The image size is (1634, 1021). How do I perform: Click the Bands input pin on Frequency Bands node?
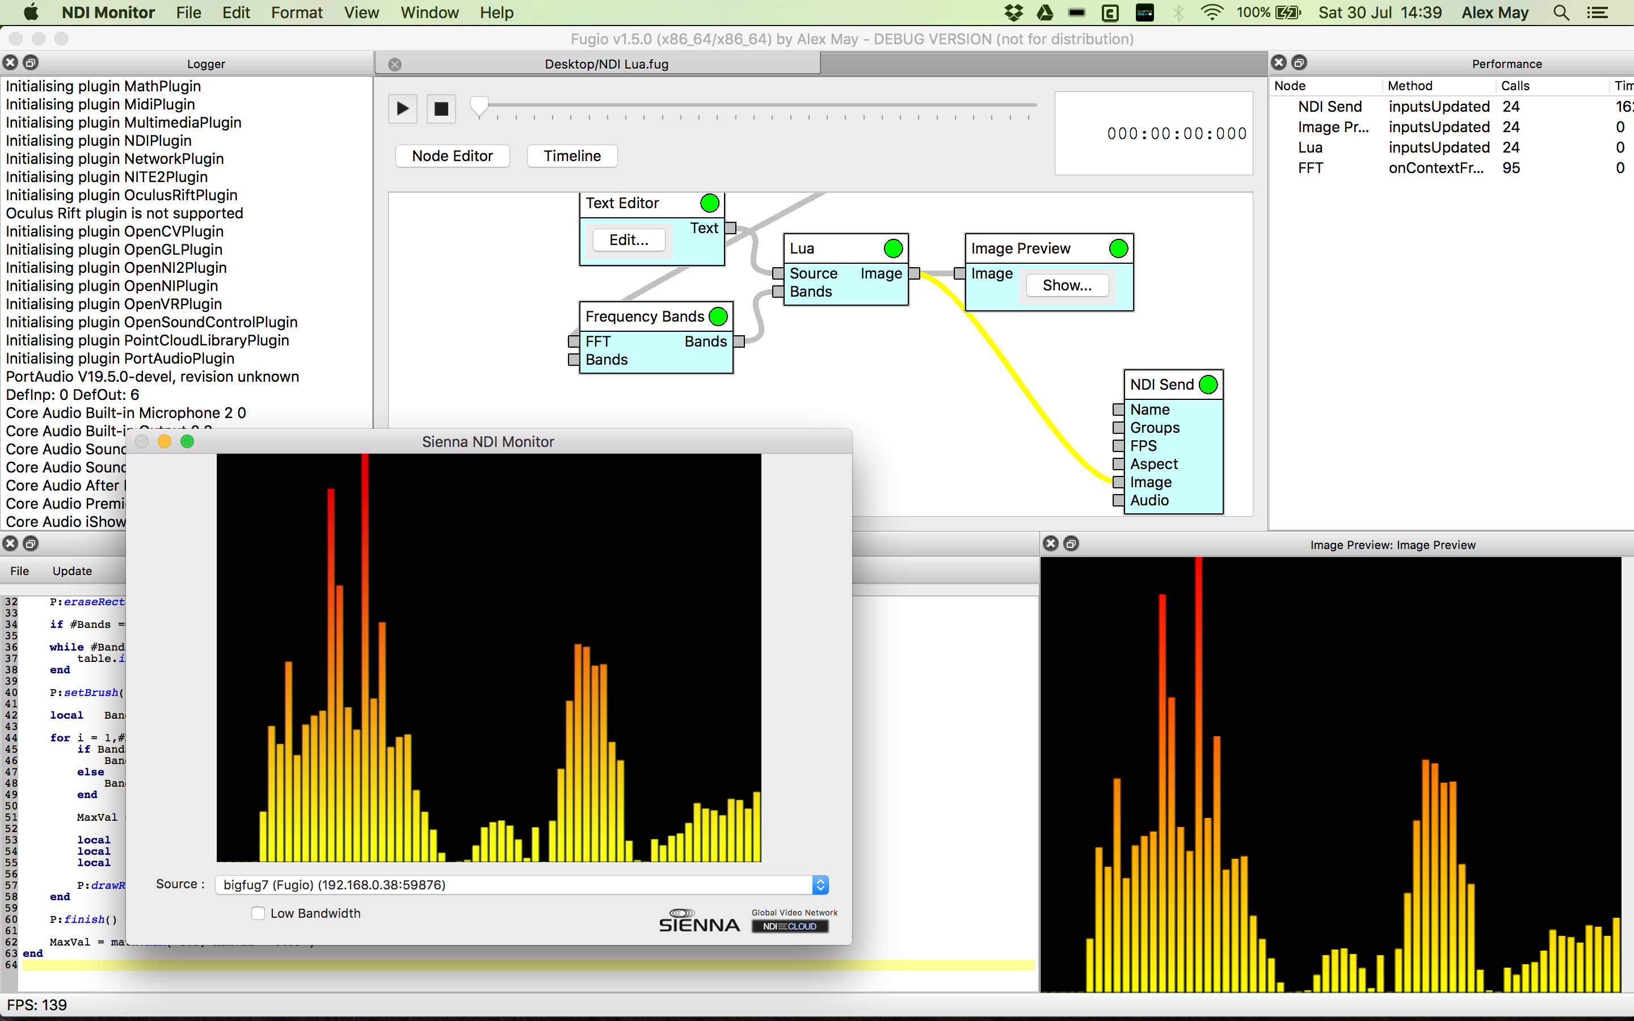(574, 360)
